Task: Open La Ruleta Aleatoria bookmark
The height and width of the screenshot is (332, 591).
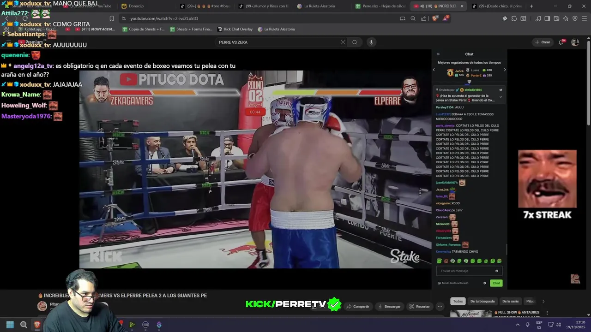Action: click(276, 29)
